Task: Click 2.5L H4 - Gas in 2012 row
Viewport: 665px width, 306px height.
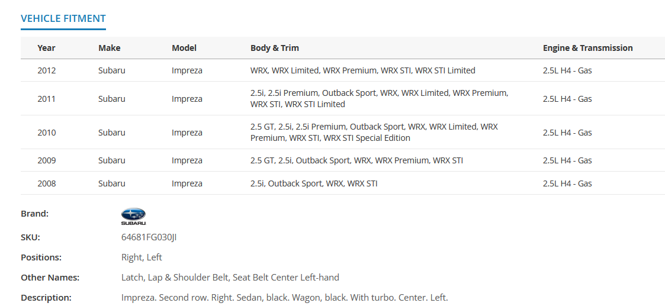Action: (x=567, y=70)
